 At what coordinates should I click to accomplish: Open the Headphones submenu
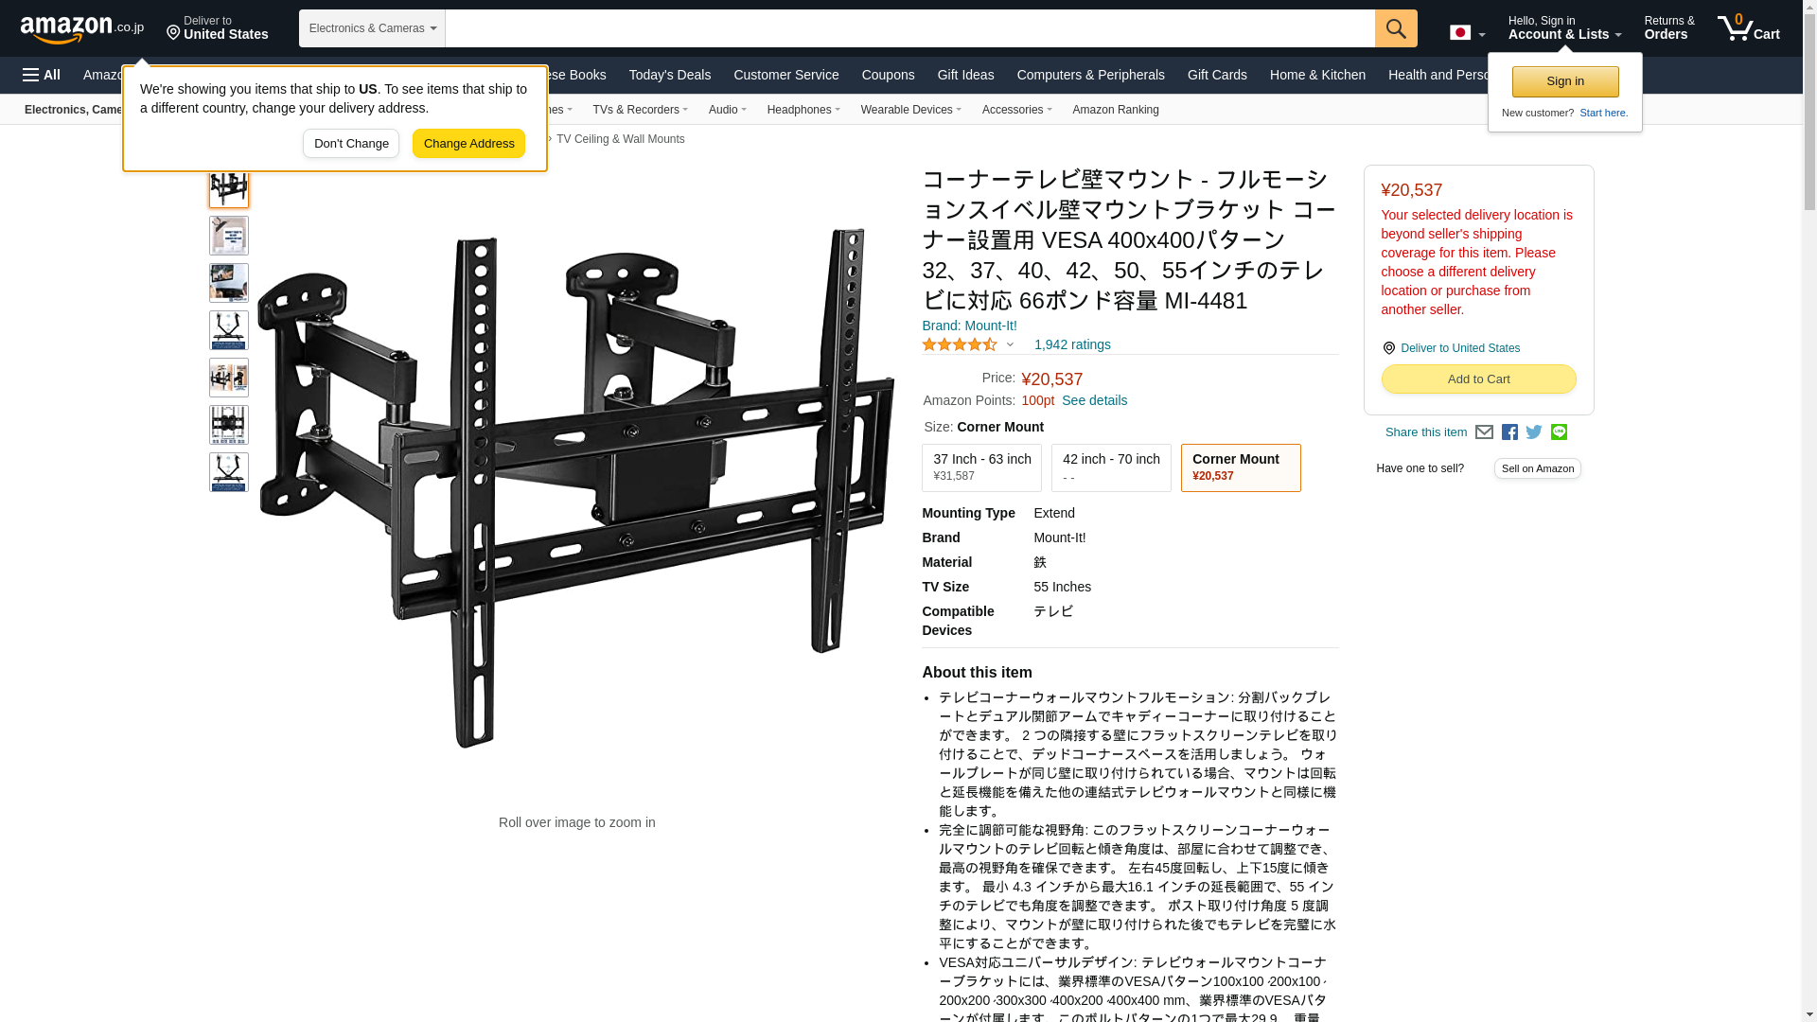[x=803, y=110]
